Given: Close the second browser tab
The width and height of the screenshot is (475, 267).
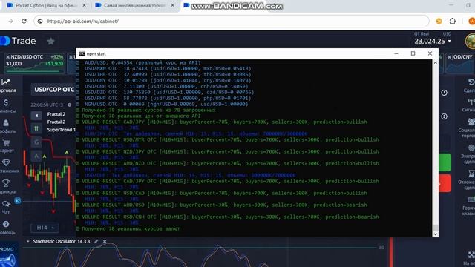Looking at the screenshot, I should tap(173, 5).
